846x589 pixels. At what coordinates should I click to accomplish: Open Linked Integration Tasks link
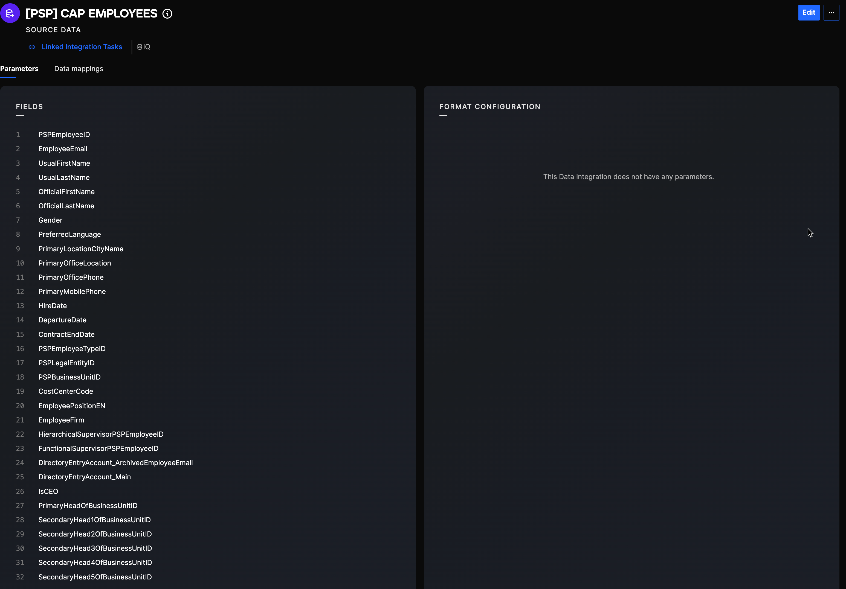[x=82, y=47]
